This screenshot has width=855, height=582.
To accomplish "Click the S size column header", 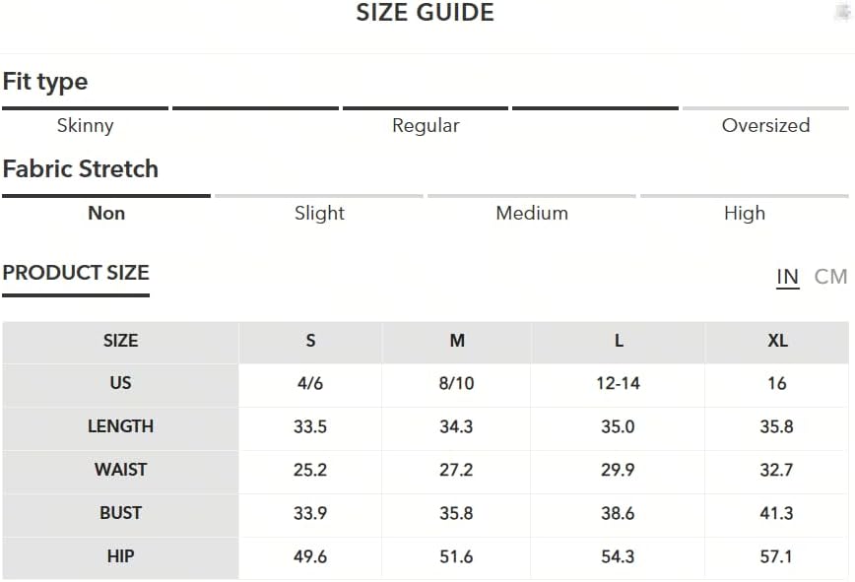I will [x=310, y=341].
